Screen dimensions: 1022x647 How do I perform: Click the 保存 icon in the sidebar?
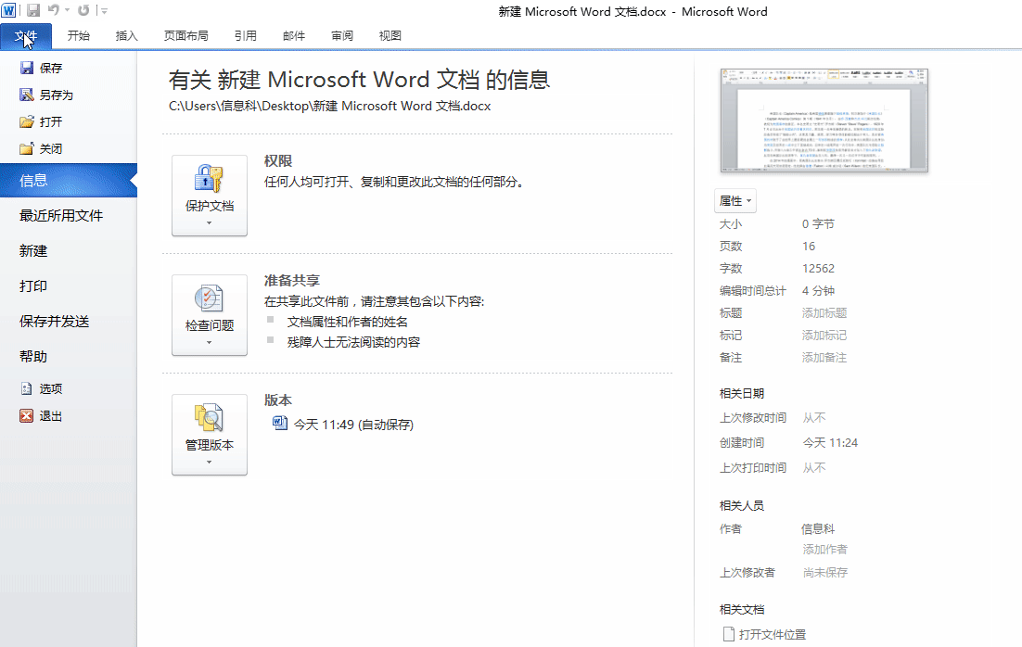28,67
